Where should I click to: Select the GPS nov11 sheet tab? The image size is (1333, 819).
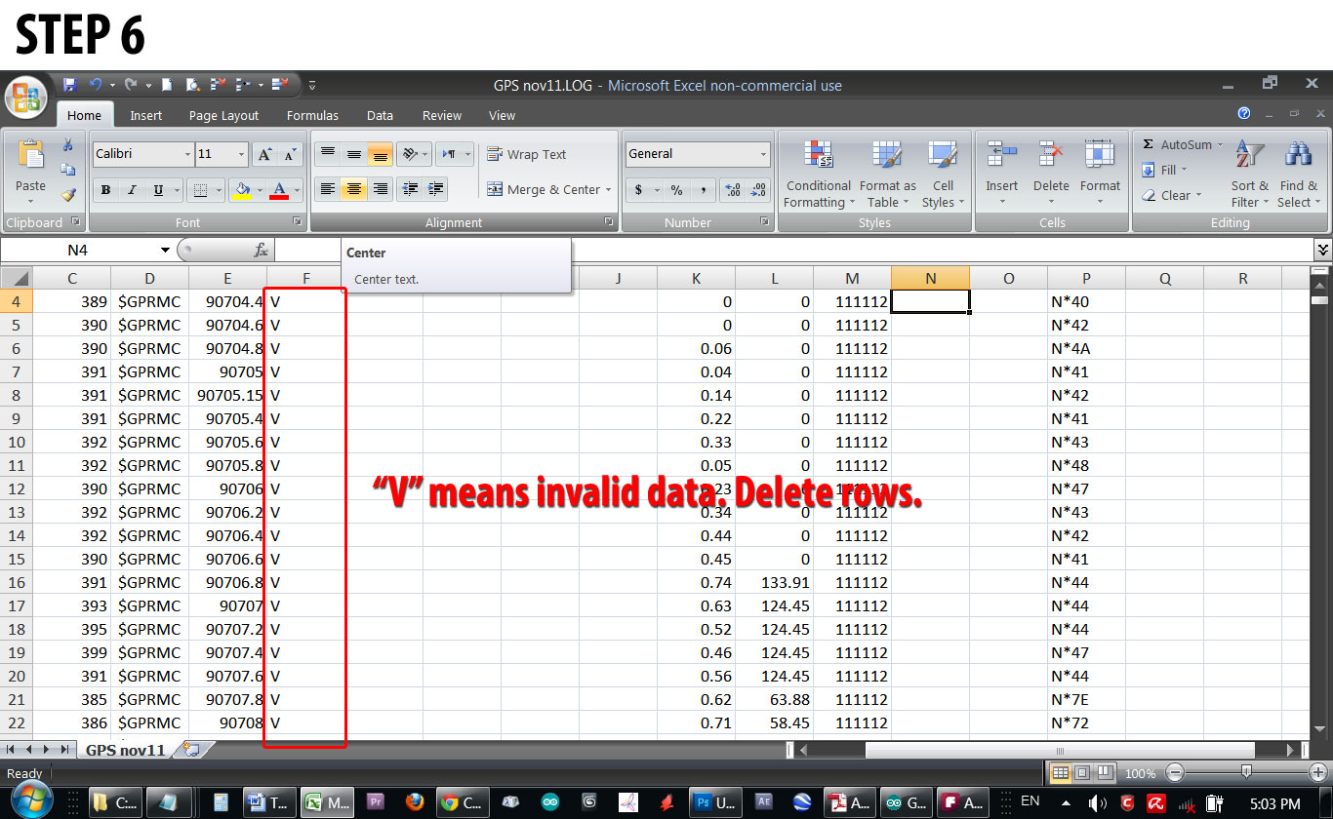125,751
